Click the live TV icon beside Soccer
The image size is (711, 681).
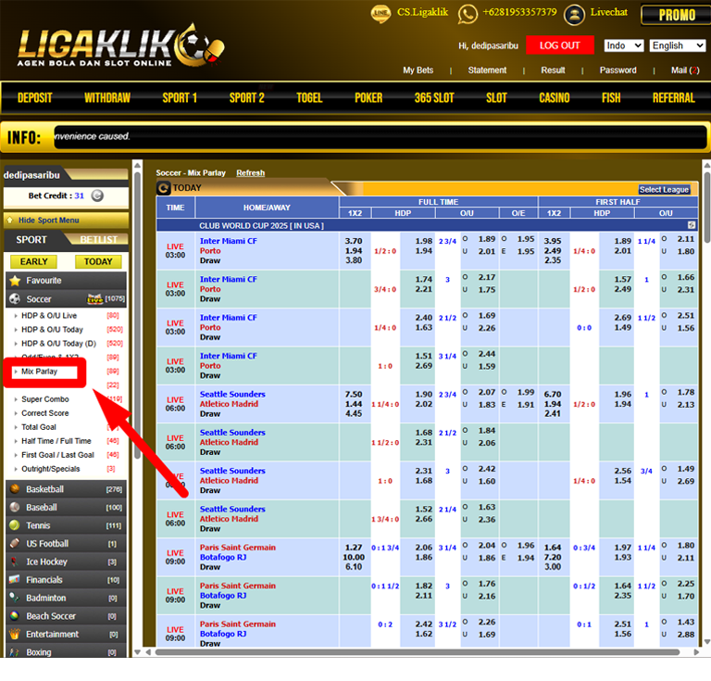(x=94, y=298)
